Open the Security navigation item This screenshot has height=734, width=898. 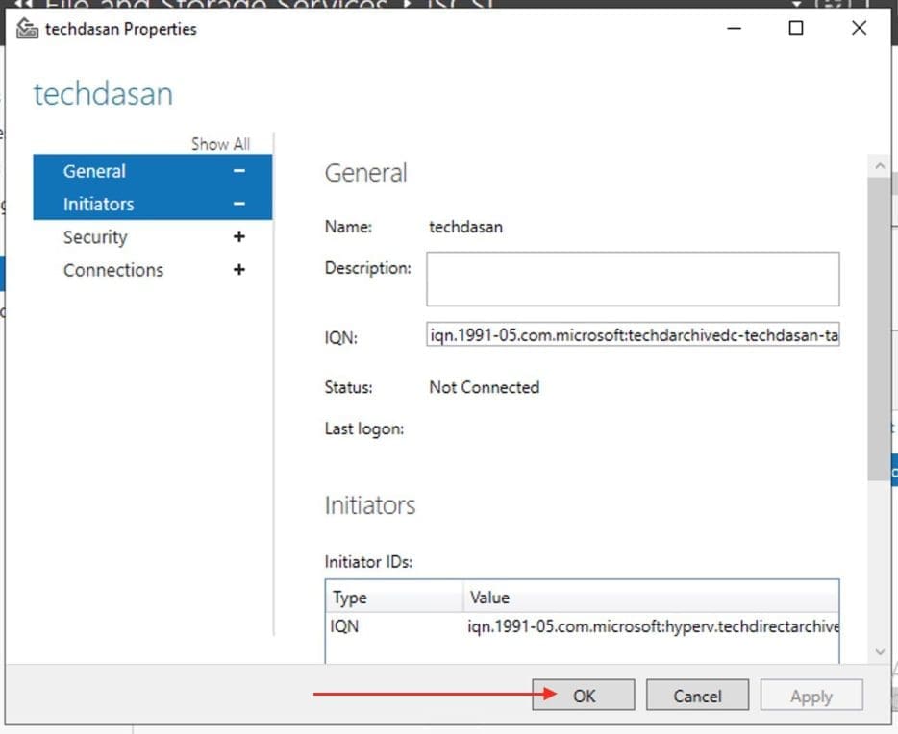tap(95, 237)
